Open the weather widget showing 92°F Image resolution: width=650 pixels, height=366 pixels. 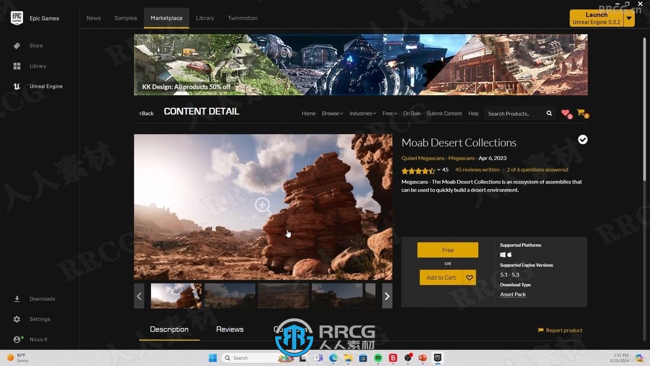[18, 358]
